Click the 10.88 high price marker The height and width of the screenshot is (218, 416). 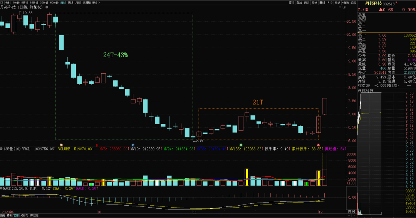point(27,13)
